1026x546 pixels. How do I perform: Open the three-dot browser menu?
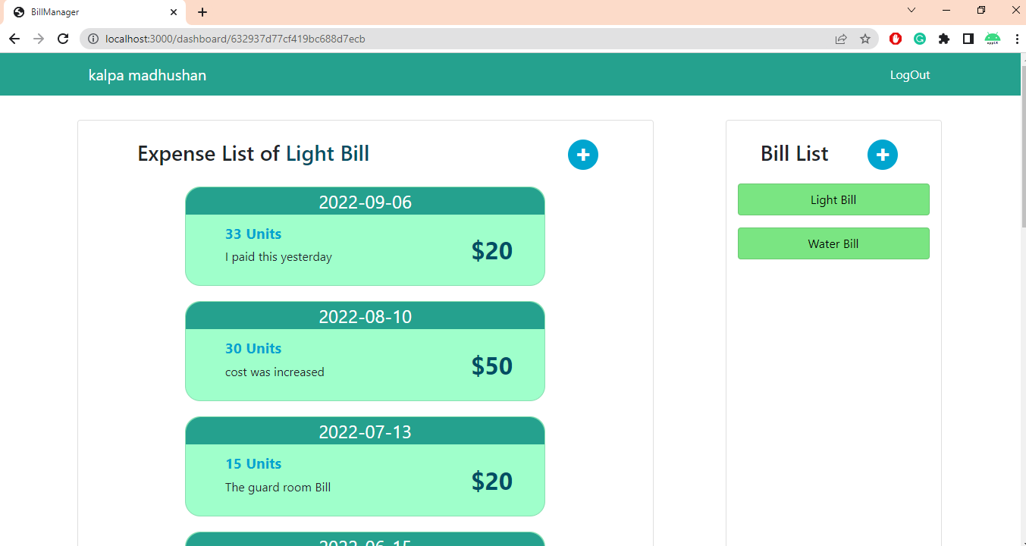[x=1017, y=39]
